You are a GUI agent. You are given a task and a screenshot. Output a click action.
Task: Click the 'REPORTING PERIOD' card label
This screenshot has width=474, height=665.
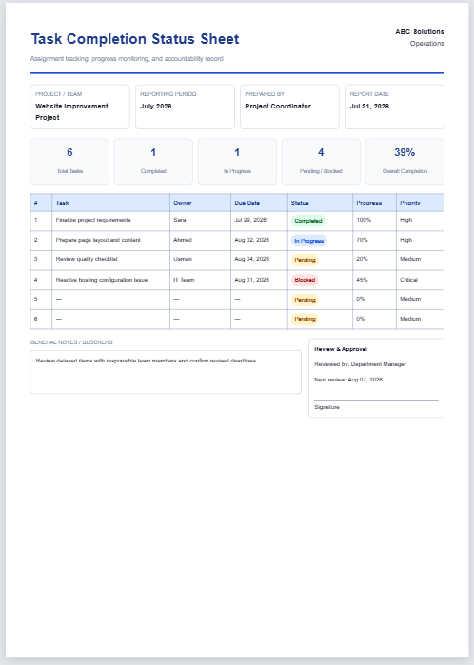168,94
